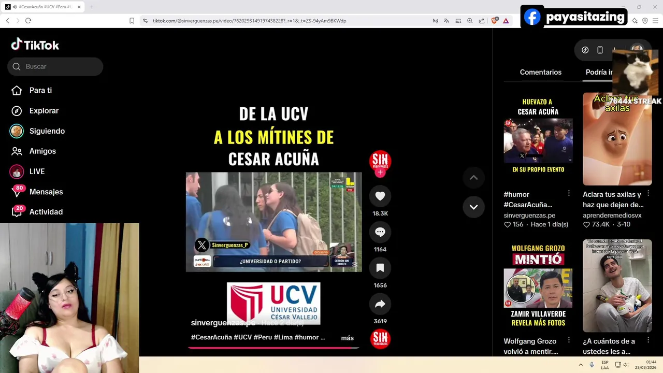Switch to the Comentarios tab

click(540, 72)
